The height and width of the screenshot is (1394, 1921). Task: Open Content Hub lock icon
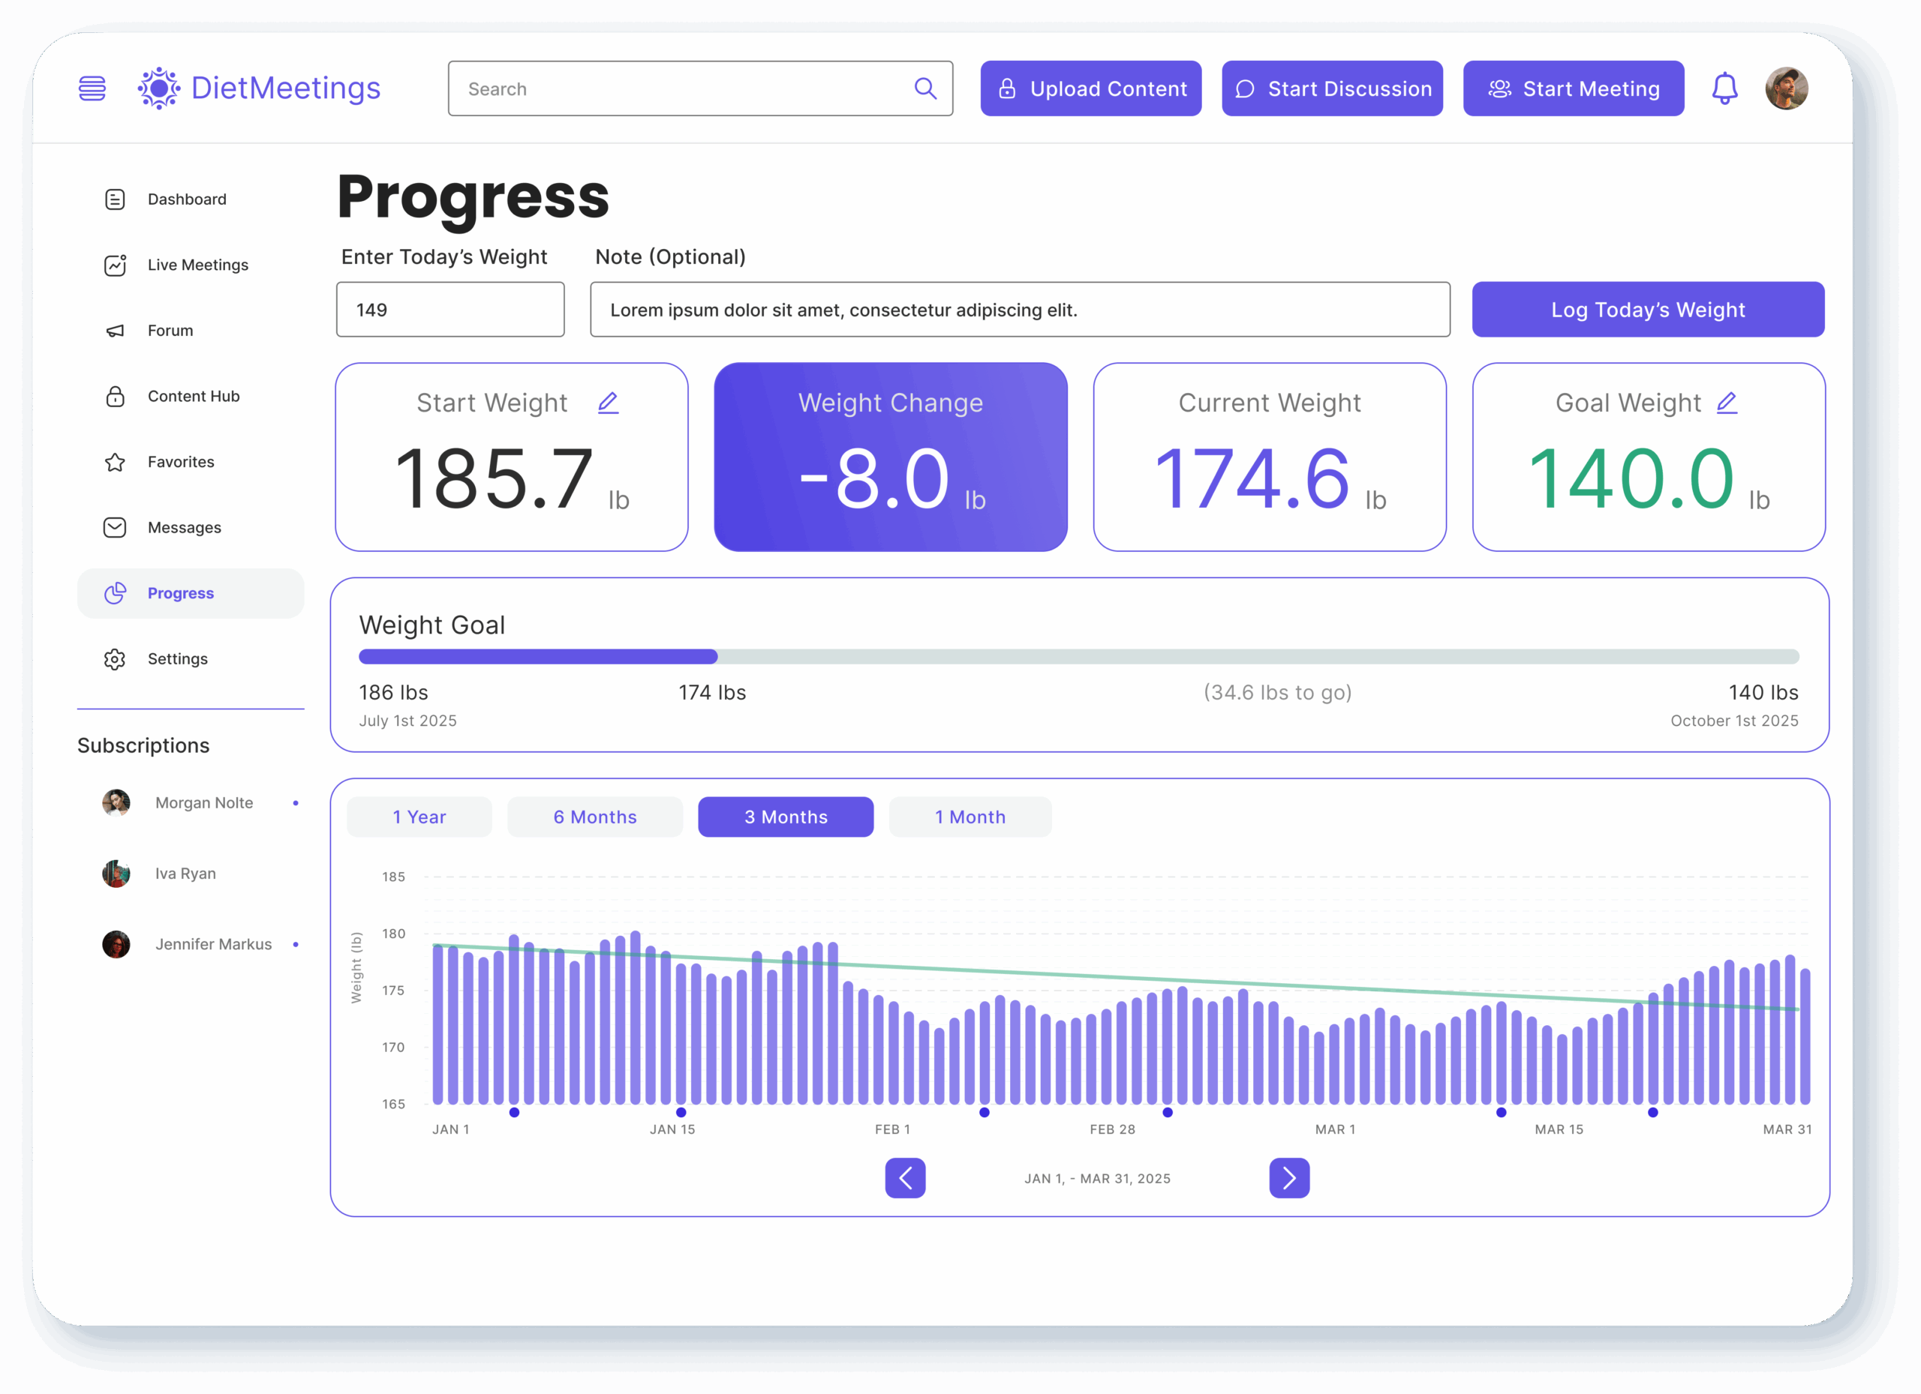(x=116, y=396)
